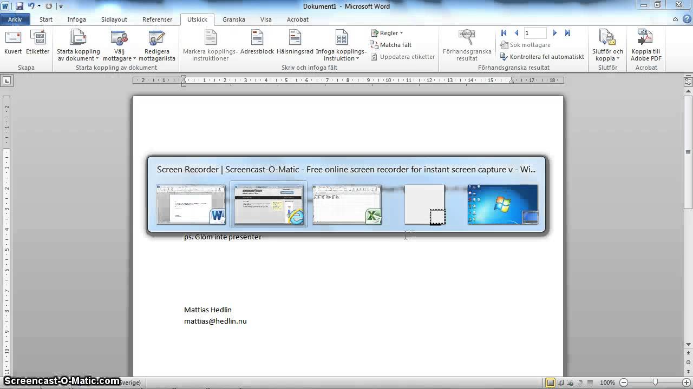Switch to the Acrobat tab
The height and width of the screenshot is (389, 693).
298,19
